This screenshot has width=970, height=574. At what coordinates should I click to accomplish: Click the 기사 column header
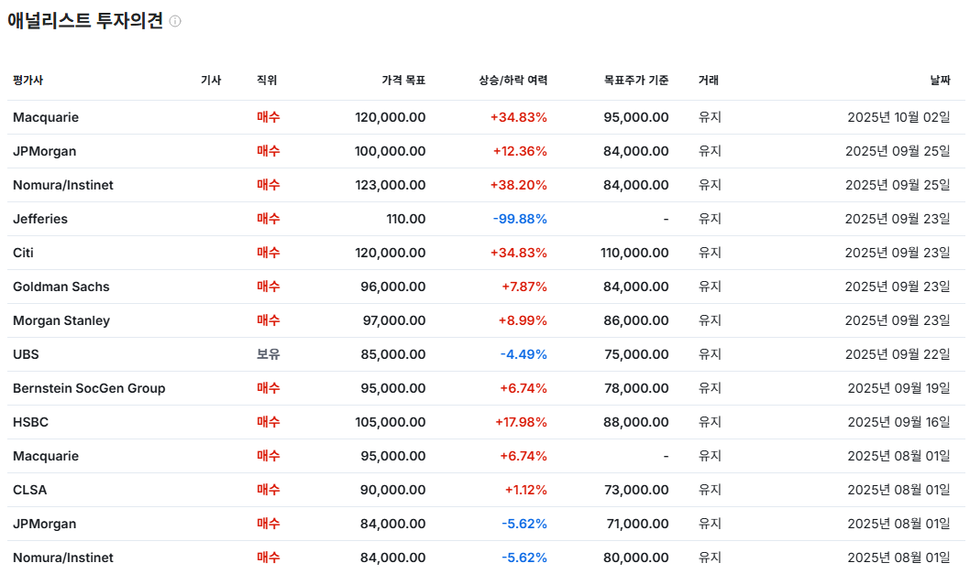pyautogui.click(x=211, y=81)
